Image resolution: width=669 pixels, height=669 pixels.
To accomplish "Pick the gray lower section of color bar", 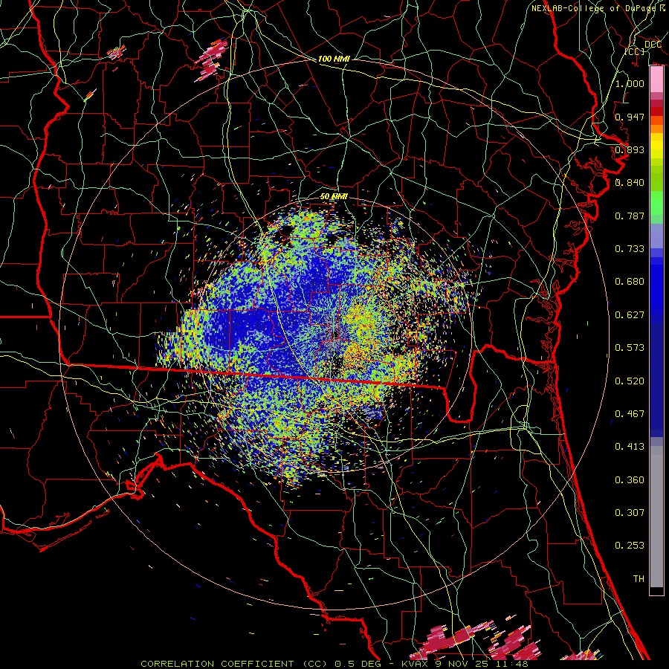I will click(656, 517).
